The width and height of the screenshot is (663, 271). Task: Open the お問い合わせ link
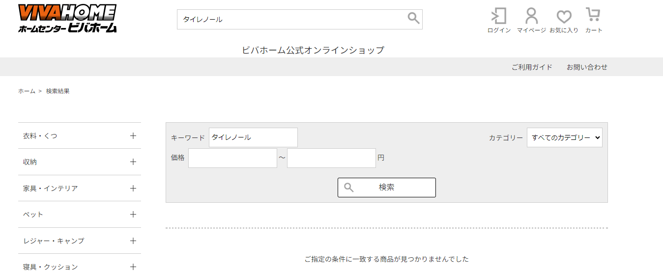click(x=587, y=67)
